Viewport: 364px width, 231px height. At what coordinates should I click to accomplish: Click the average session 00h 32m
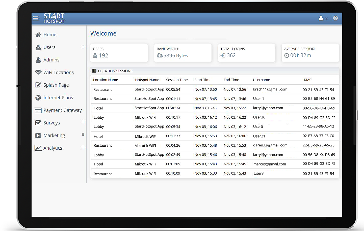point(300,55)
